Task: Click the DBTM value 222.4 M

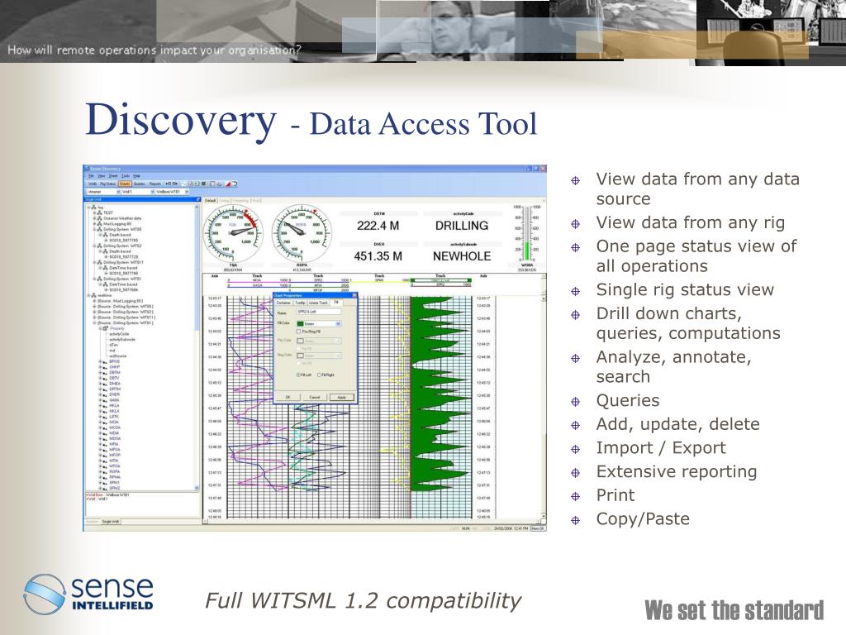Action: point(378,226)
